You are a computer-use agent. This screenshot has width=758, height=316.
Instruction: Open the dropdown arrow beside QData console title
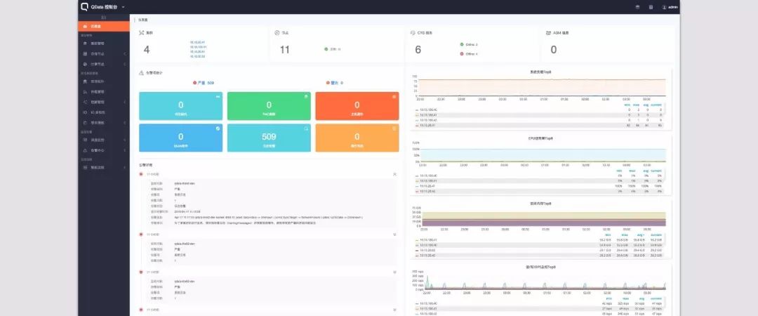tap(124, 7)
